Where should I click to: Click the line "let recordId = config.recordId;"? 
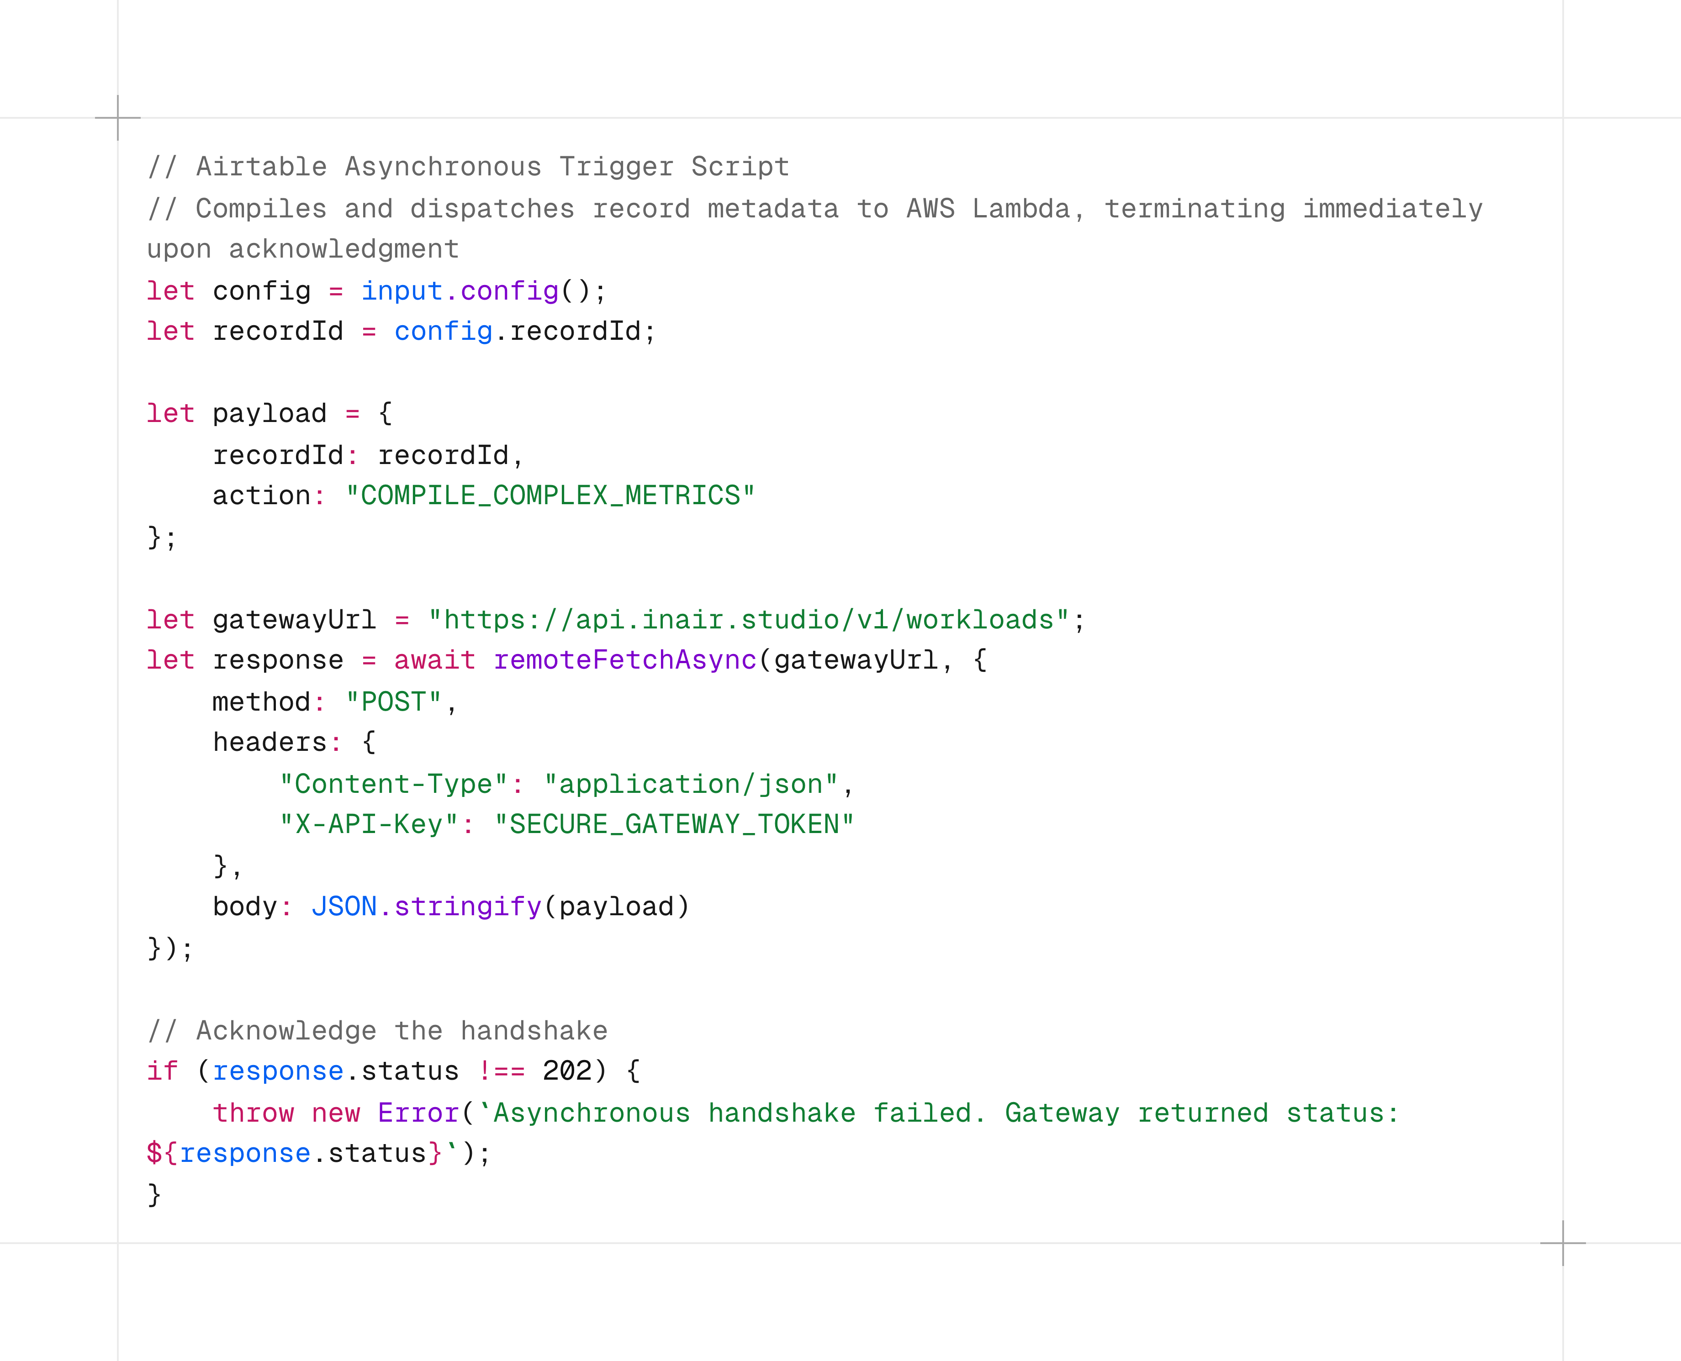pos(401,332)
